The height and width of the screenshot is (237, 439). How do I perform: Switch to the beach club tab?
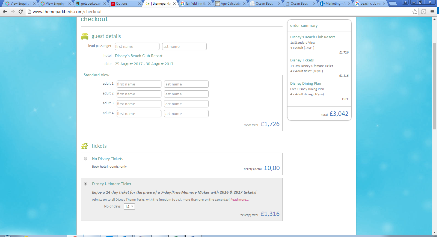click(x=370, y=4)
